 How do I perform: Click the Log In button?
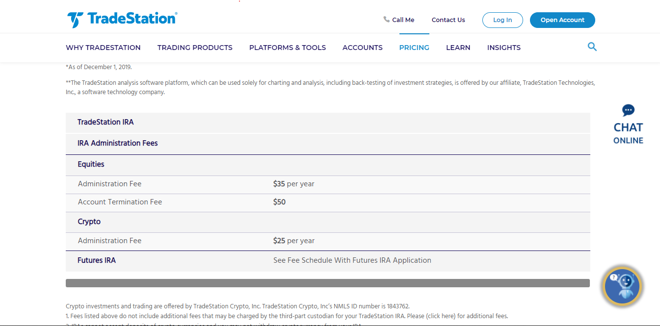pyautogui.click(x=502, y=20)
